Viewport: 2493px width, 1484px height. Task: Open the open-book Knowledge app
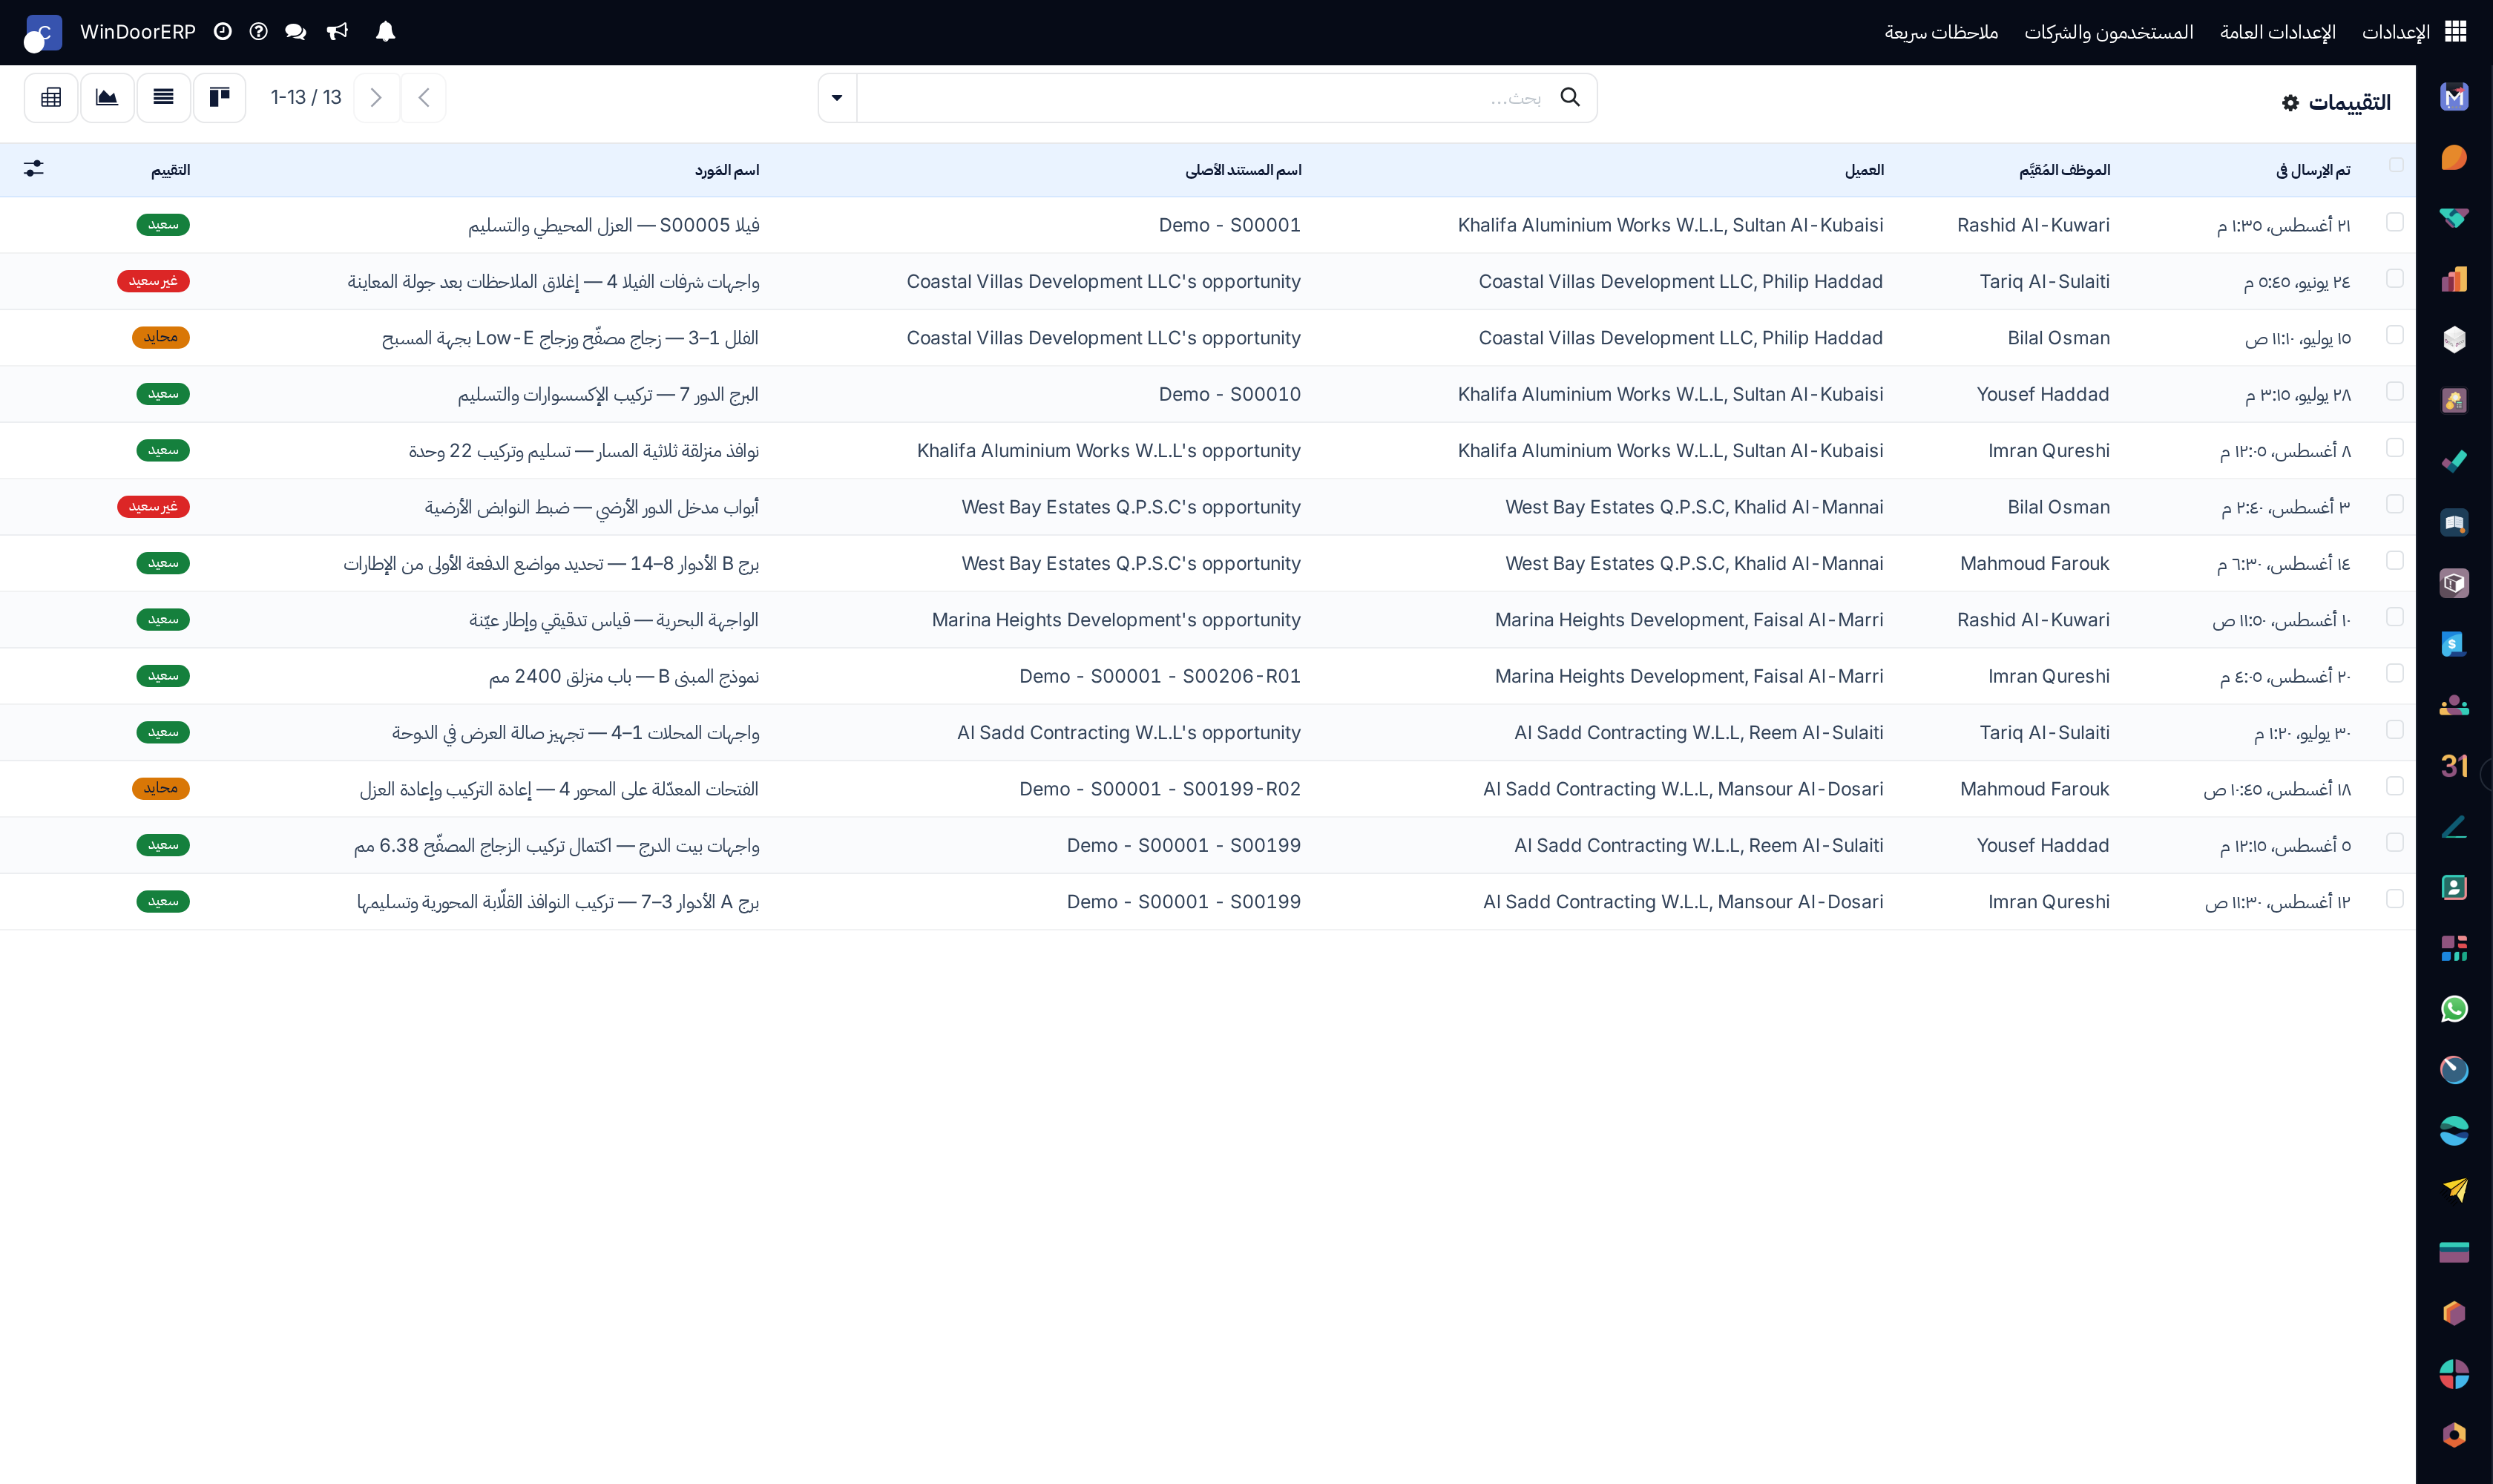(2454, 523)
